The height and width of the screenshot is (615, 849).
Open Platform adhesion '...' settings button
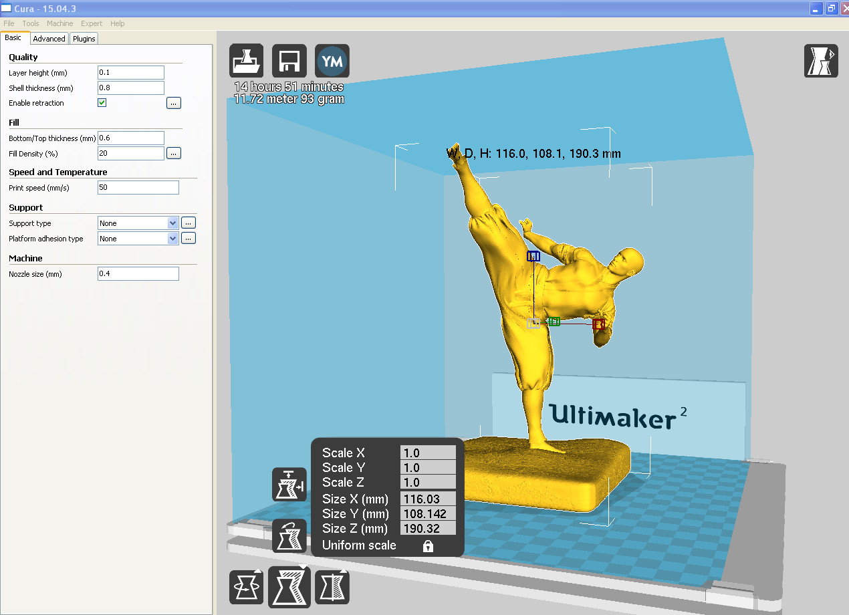tap(189, 239)
